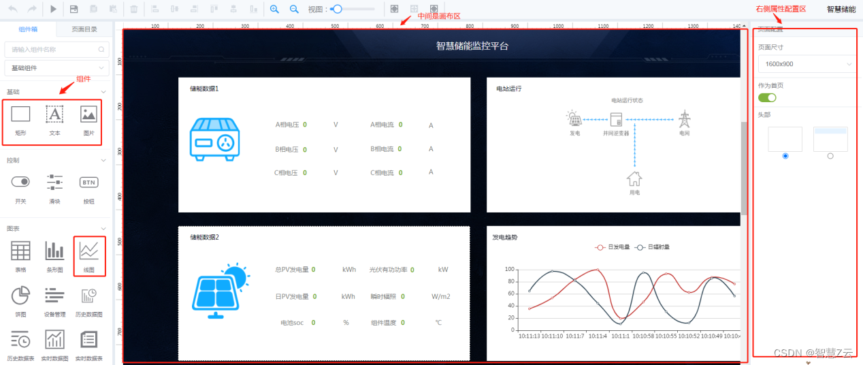This screenshot has width=863, height=365.
Task: Click the 并网逆变器 inverter icon
Action: 616,119
